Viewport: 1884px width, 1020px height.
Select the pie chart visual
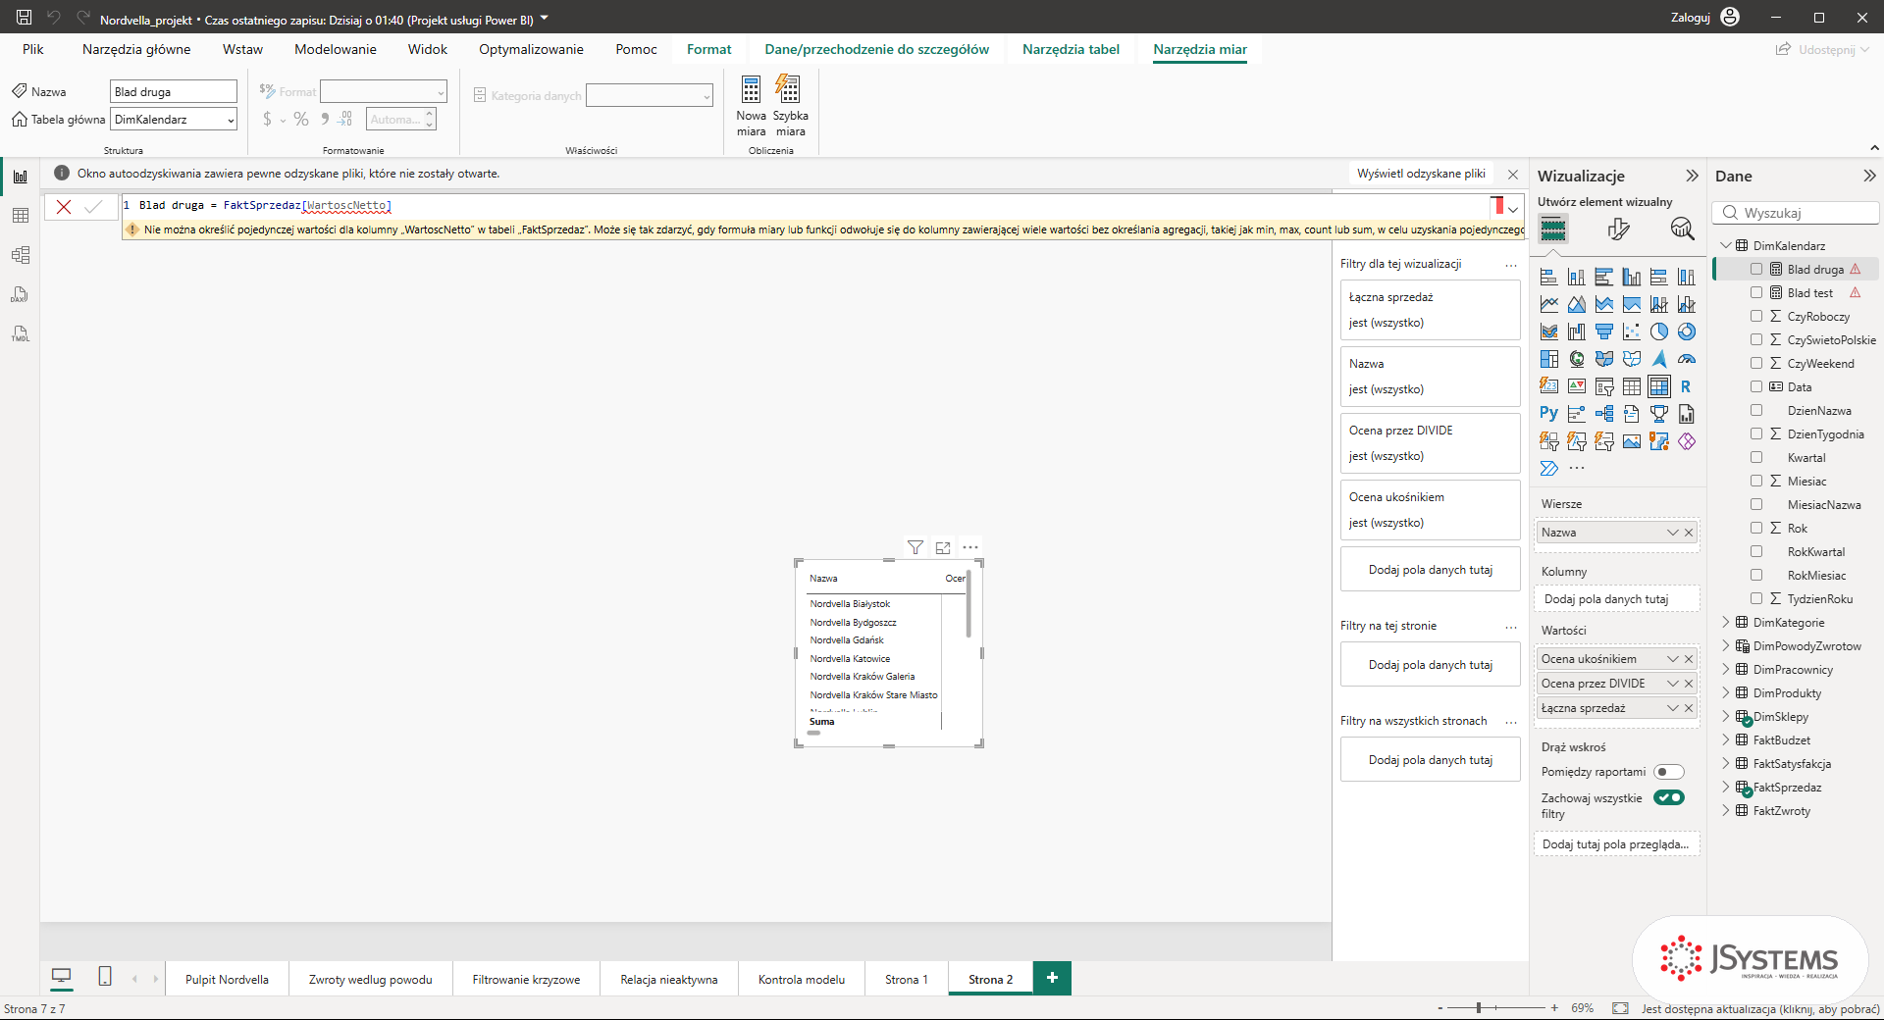1659,331
